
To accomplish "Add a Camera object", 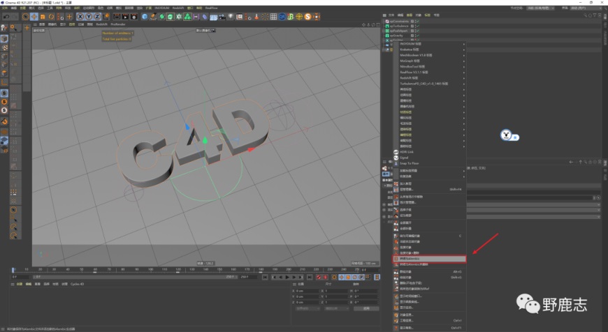I will [x=222, y=17].
